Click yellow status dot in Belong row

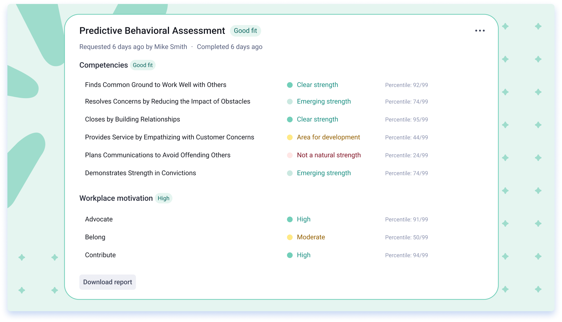point(290,237)
